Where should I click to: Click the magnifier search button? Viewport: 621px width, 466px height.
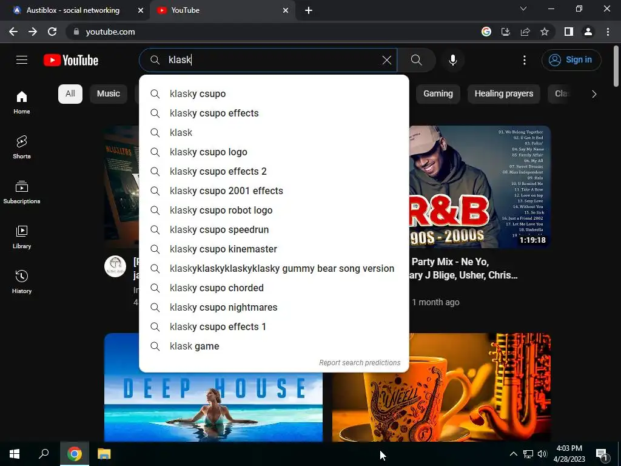pos(416,60)
